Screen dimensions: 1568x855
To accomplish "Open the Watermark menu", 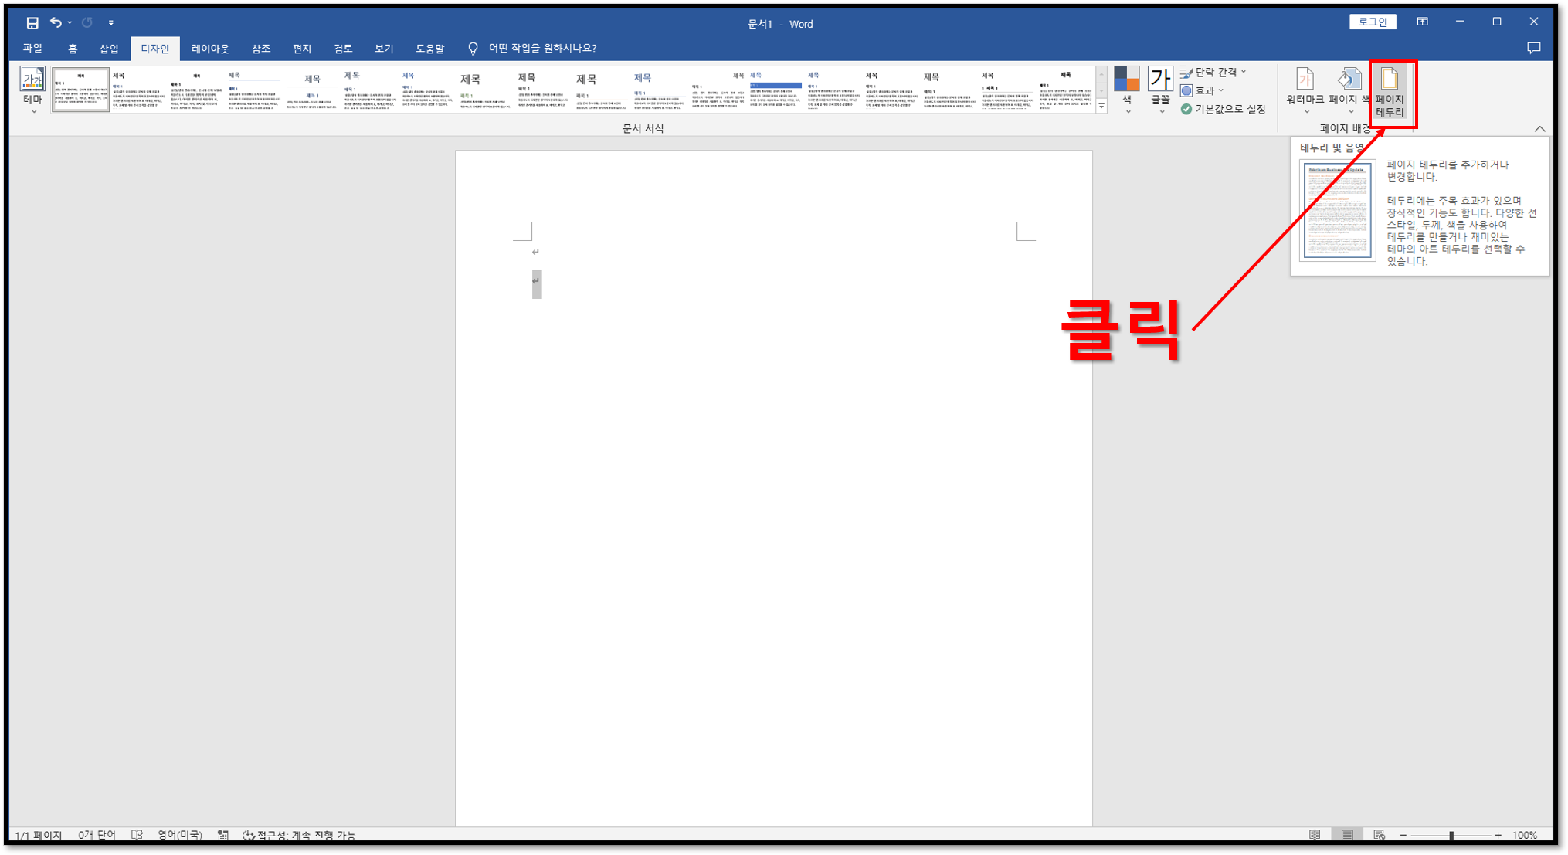I will [x=1305, y=90].
